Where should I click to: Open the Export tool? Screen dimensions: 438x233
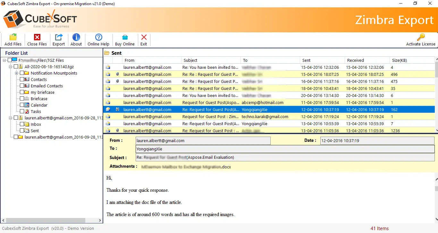pos(59,37)
